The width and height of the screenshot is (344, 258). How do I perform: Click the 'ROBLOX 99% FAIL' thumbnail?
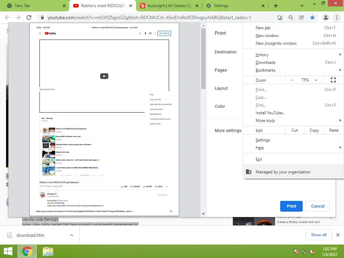[x=49, y=154]
